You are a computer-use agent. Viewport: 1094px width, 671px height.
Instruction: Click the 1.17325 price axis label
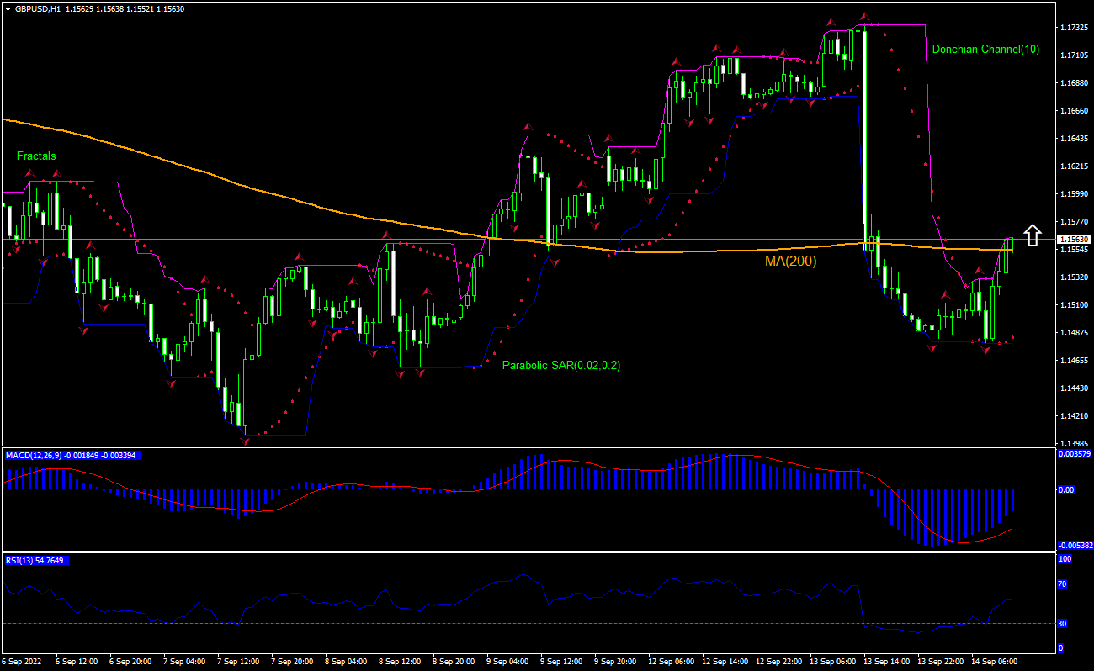coord(1073,28)
